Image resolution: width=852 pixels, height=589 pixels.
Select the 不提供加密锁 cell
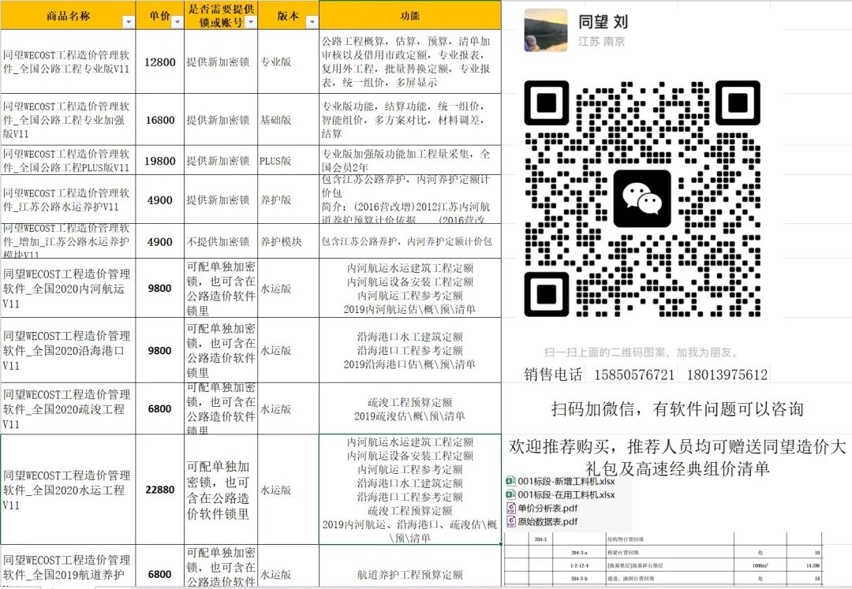pyautogui.click(x=218, y=241)
